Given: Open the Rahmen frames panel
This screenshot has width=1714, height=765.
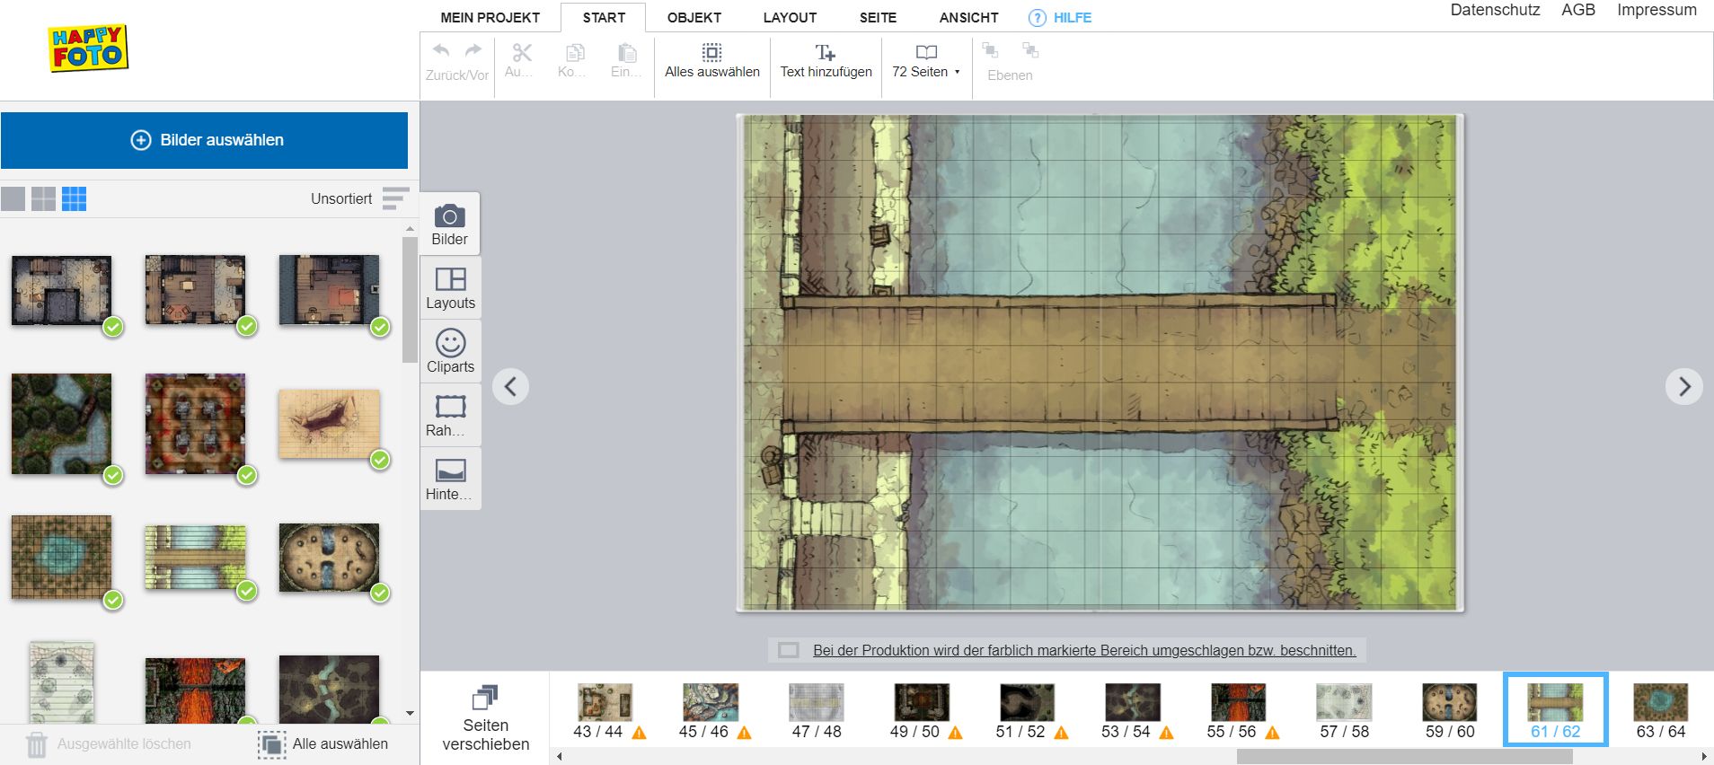Looking at the screenshot, I should [x=450, y=415].
